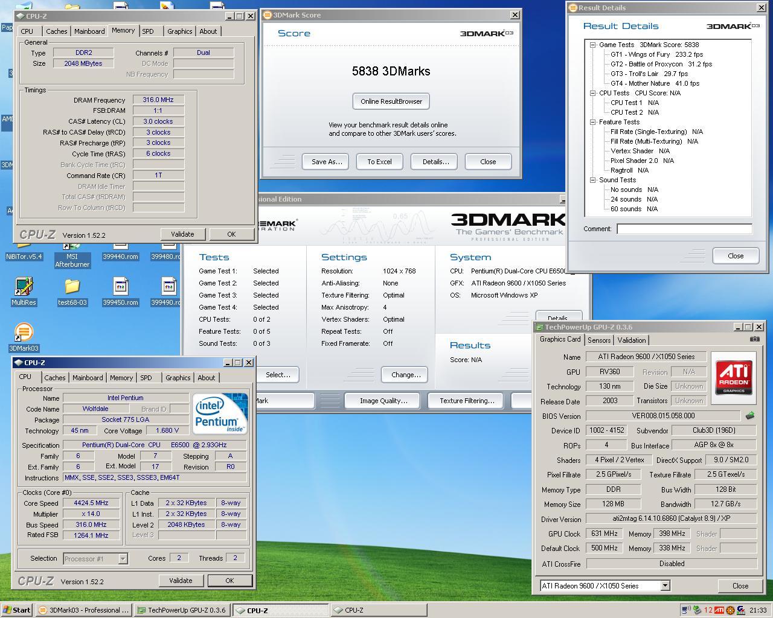Image resolution: width=773 pixels, height=618 pixels.
Task: Select the 399450.rom file icon
Action: pyautogui.click(x=120, y=287)
